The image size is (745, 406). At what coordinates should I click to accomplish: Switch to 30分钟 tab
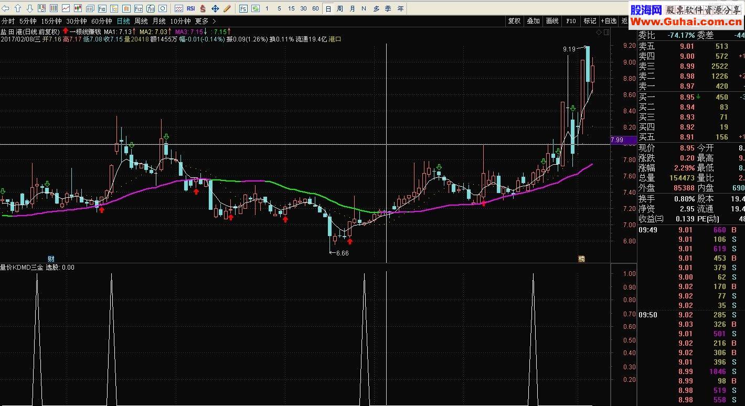click(77, 21)
